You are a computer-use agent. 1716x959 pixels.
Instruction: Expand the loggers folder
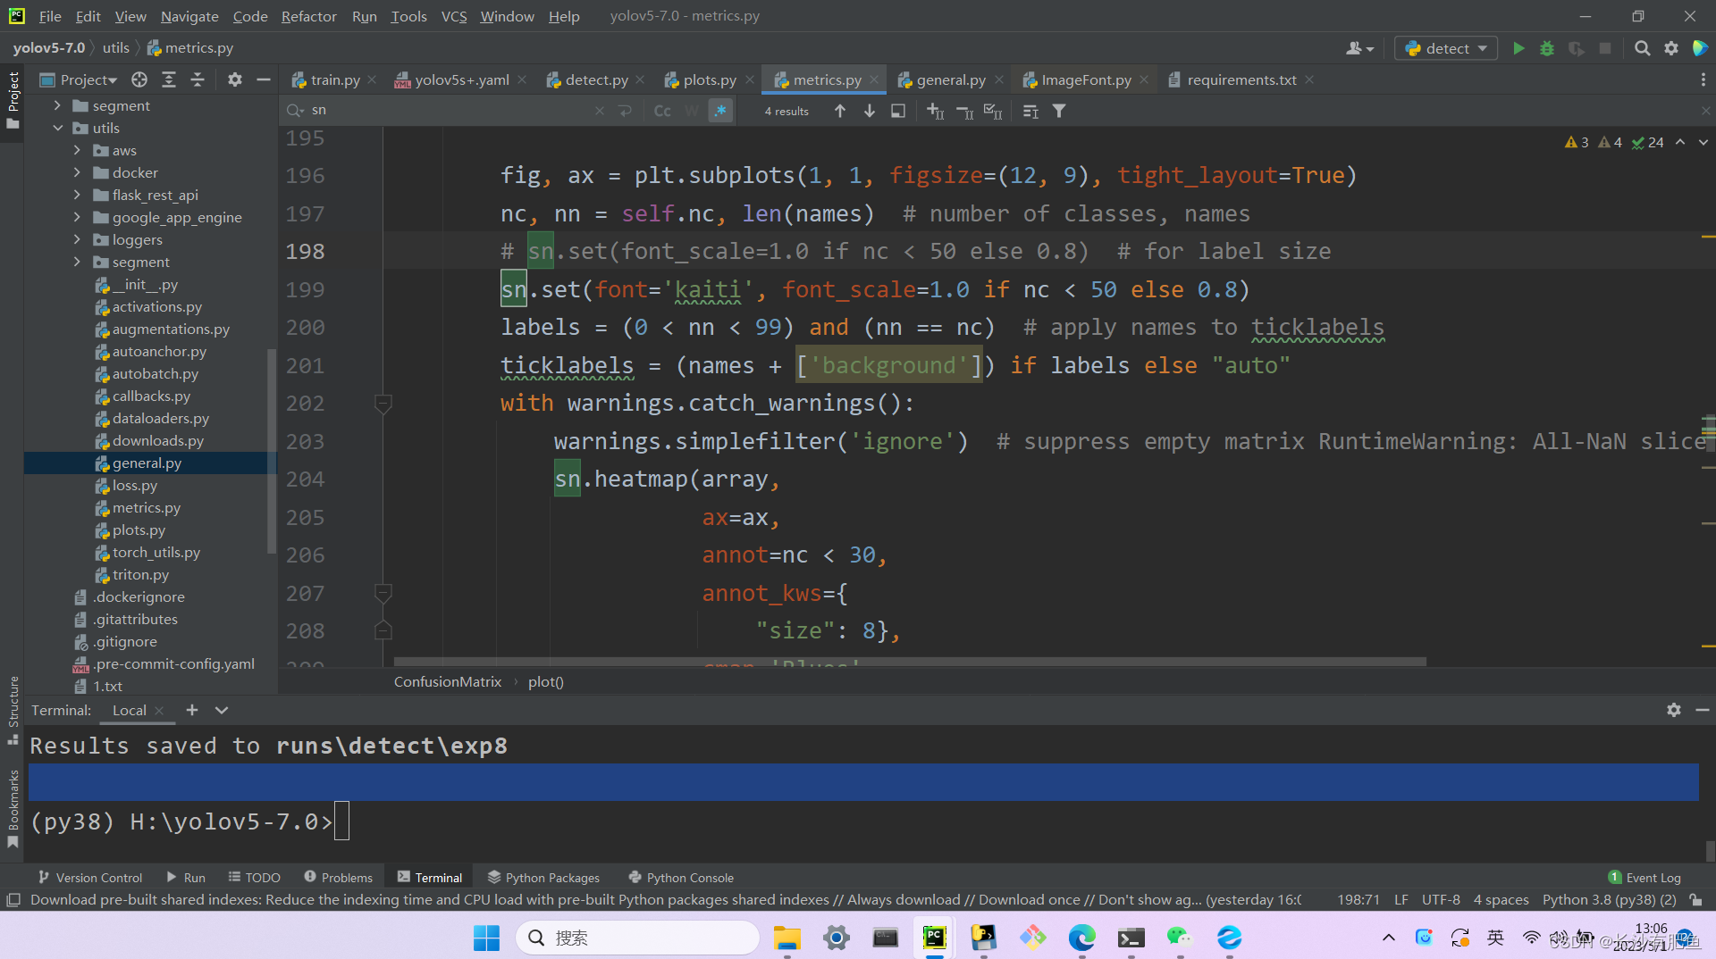click(x=77, y=239)
